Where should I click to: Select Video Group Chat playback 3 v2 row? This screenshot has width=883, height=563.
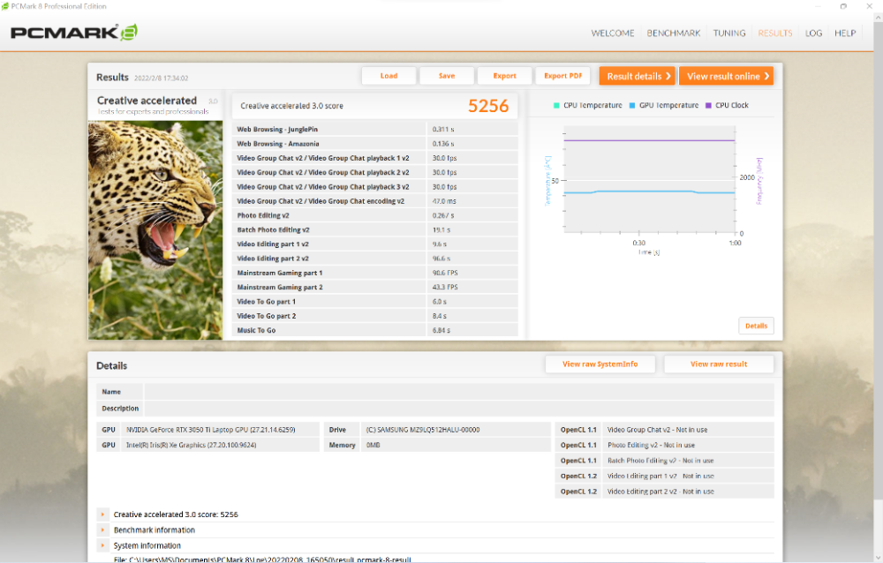coord(375,187)
